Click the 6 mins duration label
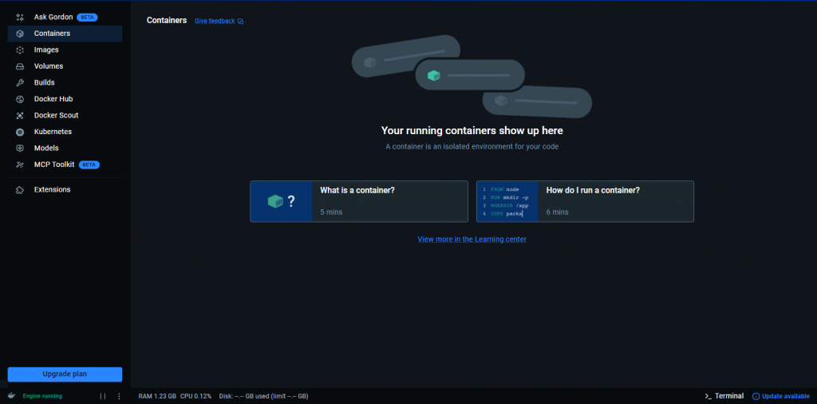The width and height of the screenshot is (817, 404). point(558,212)
